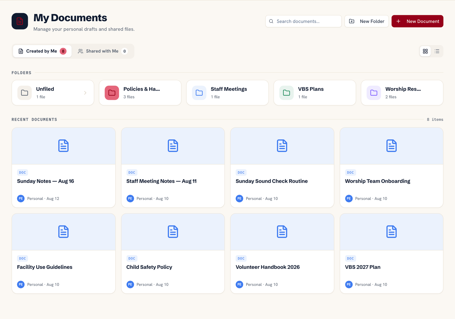455x319 pixels.
Task: Open the Staff Meetings folder
Action: tap(227, 93)
